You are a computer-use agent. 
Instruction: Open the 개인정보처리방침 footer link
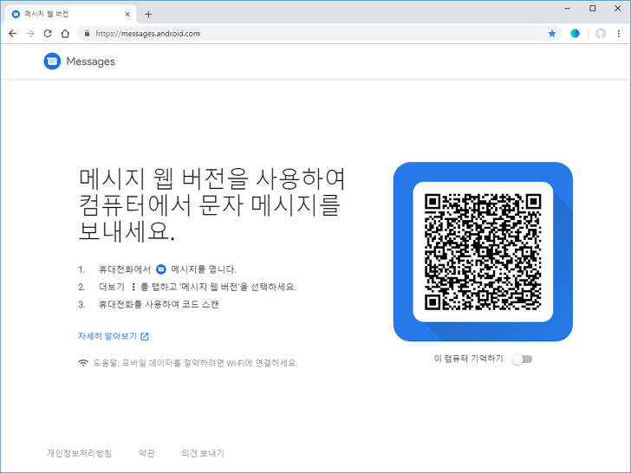(79, 453)
